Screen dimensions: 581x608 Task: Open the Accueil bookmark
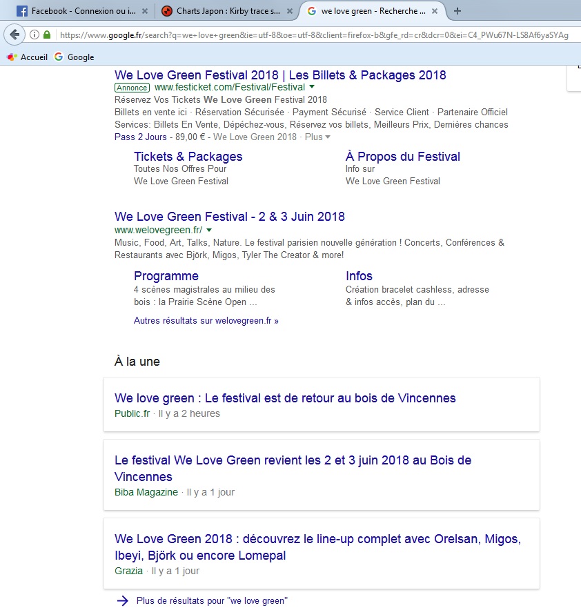[x=28, y=57]
